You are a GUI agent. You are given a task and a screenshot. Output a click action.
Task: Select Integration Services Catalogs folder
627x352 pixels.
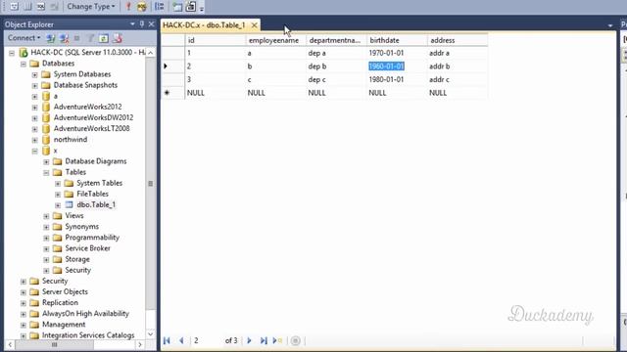(x=88, y=335)
